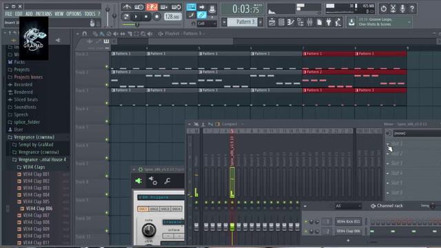Click the tempo tapper icon
The height and width of the screenshot is (248, 441).
click(338, 22)
